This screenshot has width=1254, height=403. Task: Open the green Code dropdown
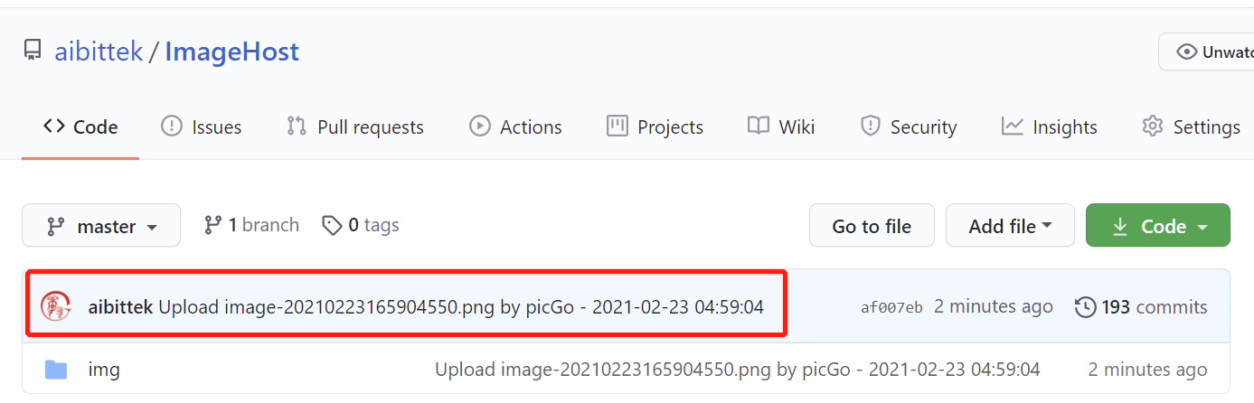(1157, 226)
